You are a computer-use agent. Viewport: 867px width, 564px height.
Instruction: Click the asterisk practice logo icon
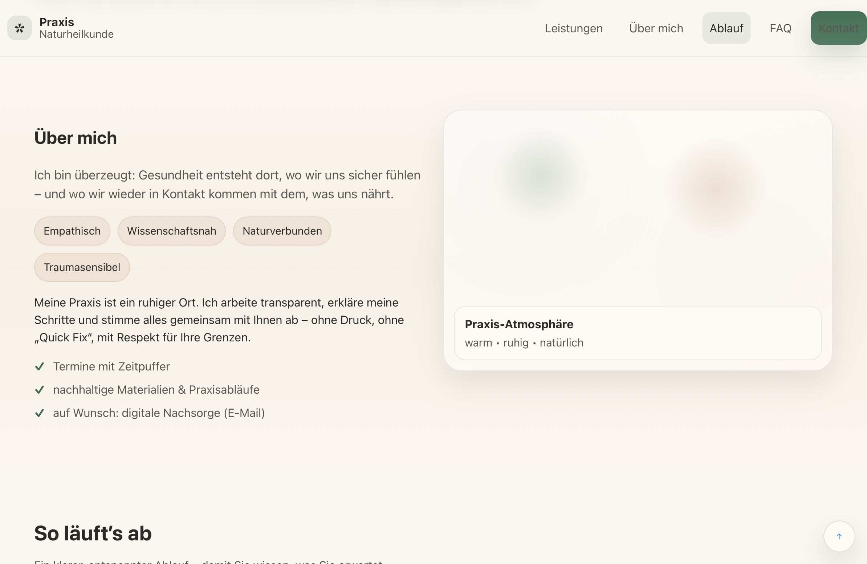pyautogui.click(x=20, y=28)
